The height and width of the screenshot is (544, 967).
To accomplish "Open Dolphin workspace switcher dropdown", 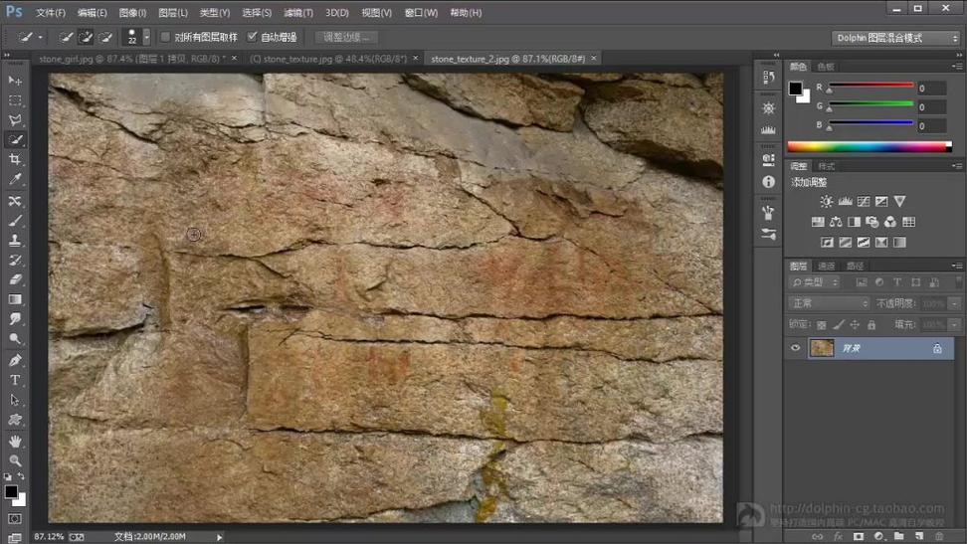I will pyautogui.click(x=895, y=38).
